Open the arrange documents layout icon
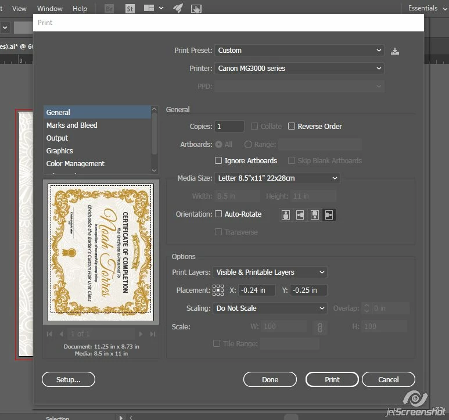449x420 pixels. (149, 8)
